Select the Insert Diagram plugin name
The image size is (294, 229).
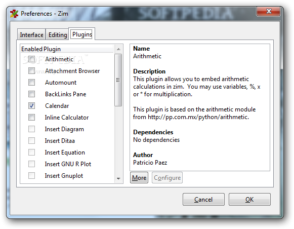(x=64, y=129)
